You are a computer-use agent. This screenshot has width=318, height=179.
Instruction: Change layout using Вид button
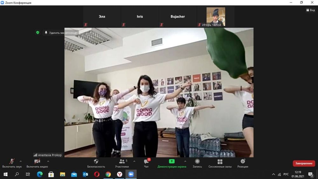[x=310, y=10]
